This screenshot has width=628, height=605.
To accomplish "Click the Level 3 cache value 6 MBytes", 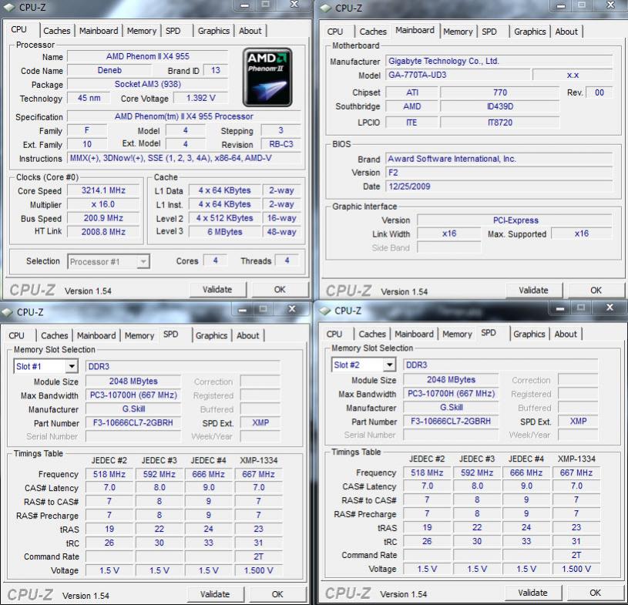I will [x=225, y=232].
